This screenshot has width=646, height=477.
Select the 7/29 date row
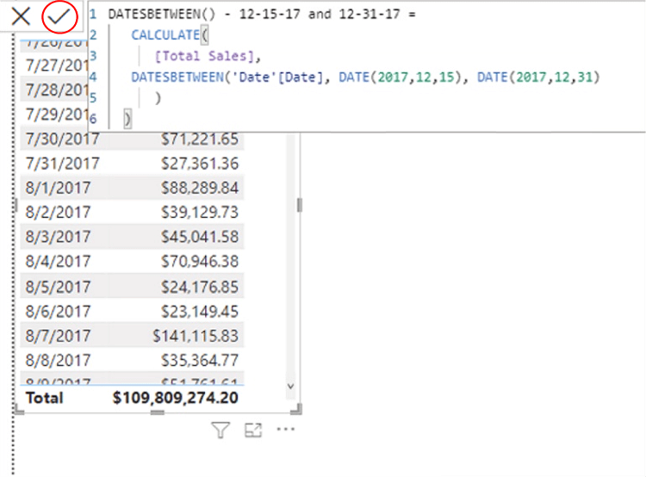(57, 115)
